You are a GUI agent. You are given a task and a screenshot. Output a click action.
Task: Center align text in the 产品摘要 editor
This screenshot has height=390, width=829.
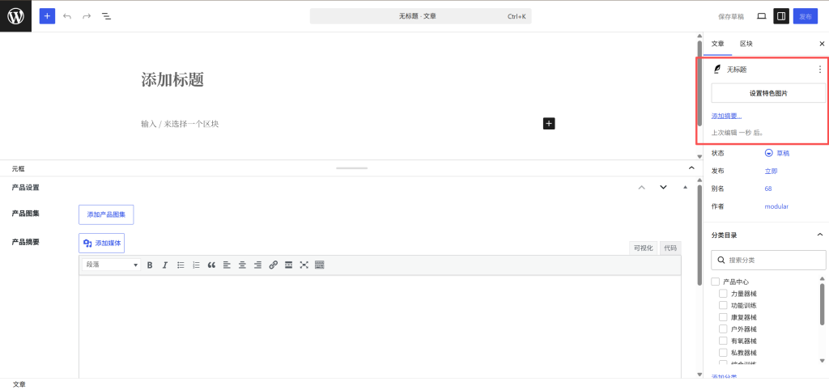(242, 265)
